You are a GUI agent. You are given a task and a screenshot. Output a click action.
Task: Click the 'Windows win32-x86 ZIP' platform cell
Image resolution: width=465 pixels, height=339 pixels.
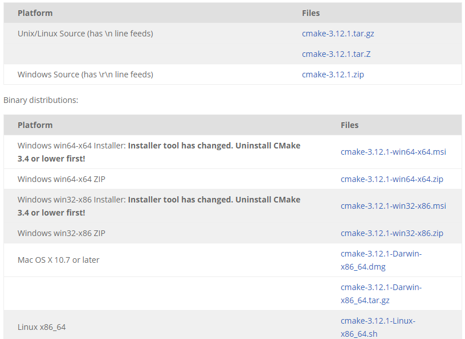(62, 233)
